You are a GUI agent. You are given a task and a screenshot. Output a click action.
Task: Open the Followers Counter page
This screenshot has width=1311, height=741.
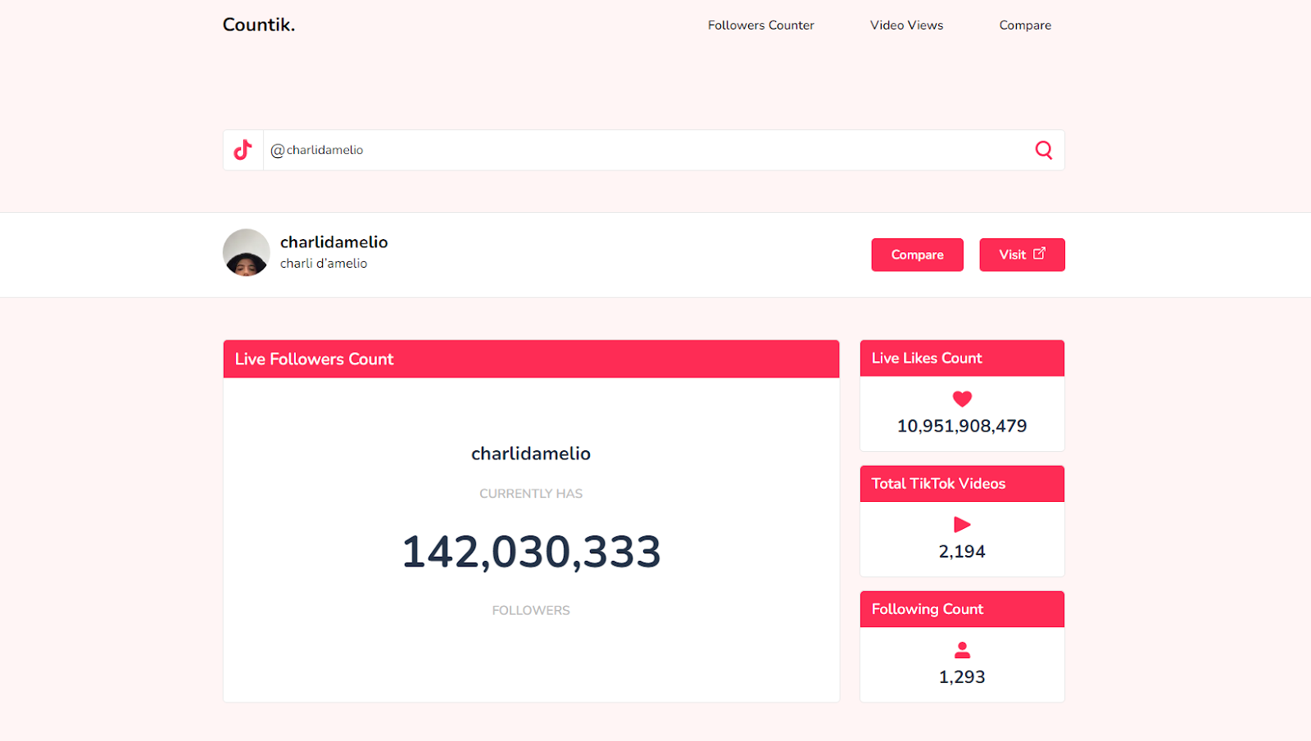coord(761,25)
